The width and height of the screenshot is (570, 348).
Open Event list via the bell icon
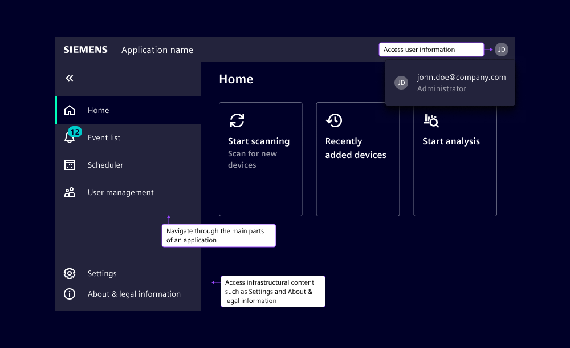69,137
